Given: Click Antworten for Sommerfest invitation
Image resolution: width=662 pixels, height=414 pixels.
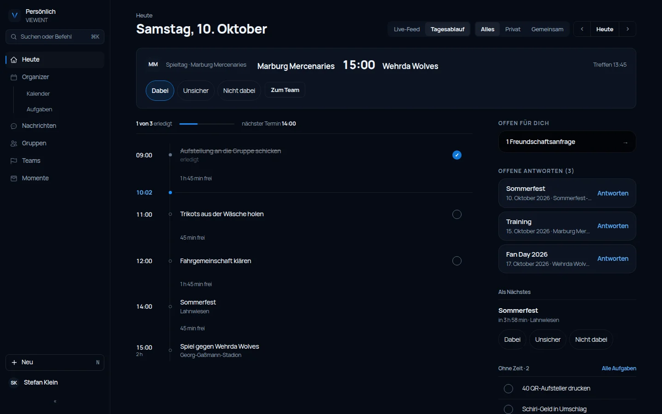Looking at the screenshot, I should pyautogui.click(x=613, y=193).
